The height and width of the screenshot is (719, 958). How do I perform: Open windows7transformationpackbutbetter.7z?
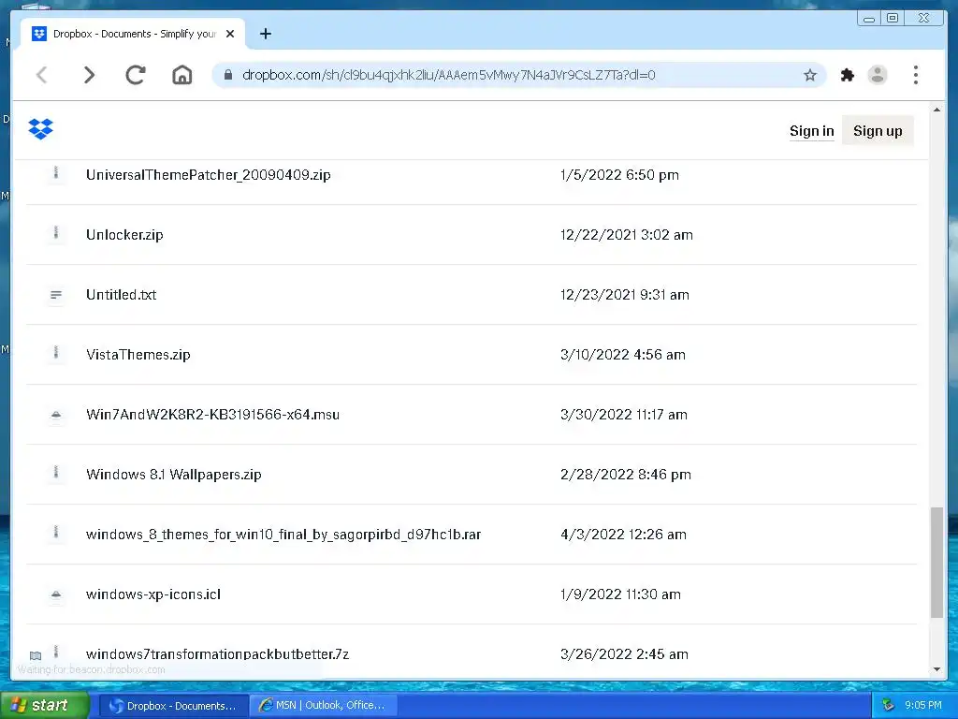click(x=217, y=654)
